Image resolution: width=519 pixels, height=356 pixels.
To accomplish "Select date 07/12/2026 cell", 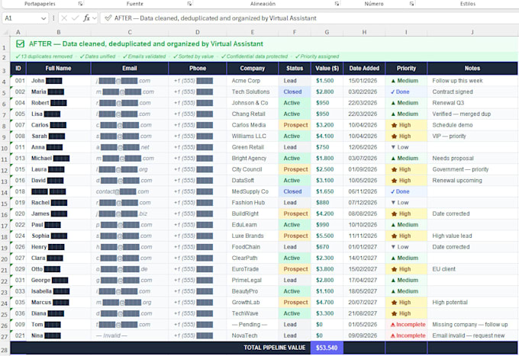I will click(x=364, y=203).
